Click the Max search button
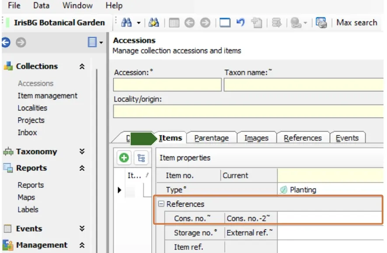 tap(357, 23)
